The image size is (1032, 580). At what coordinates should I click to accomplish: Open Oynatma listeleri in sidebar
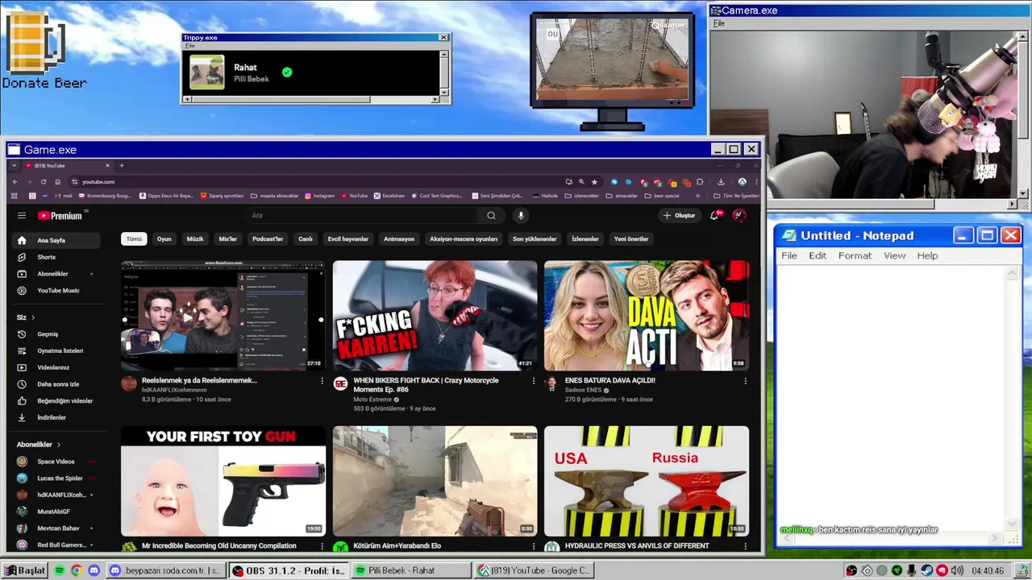[x=56, y=350]
